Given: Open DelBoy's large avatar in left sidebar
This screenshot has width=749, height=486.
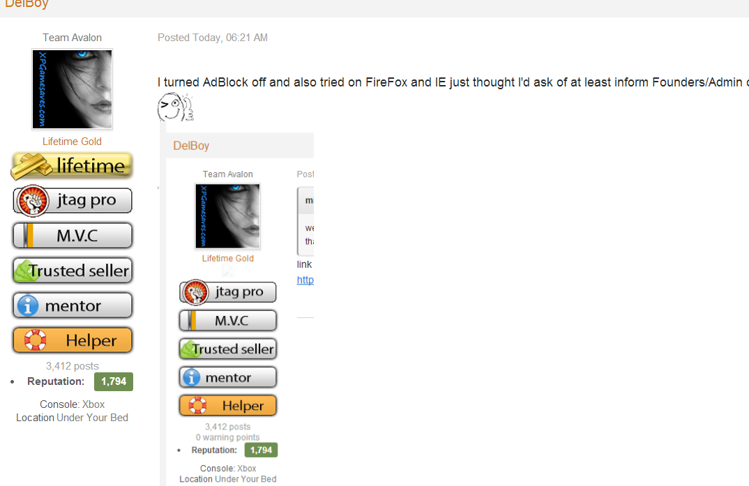Looking at the screenshot, I should point(72,89).
